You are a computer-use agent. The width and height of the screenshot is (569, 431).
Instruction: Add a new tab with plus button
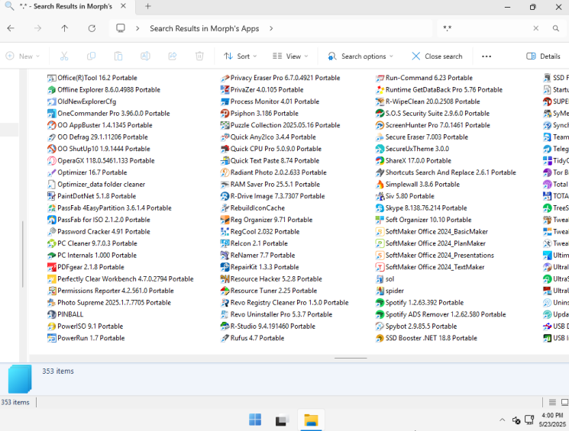[147, 7]
